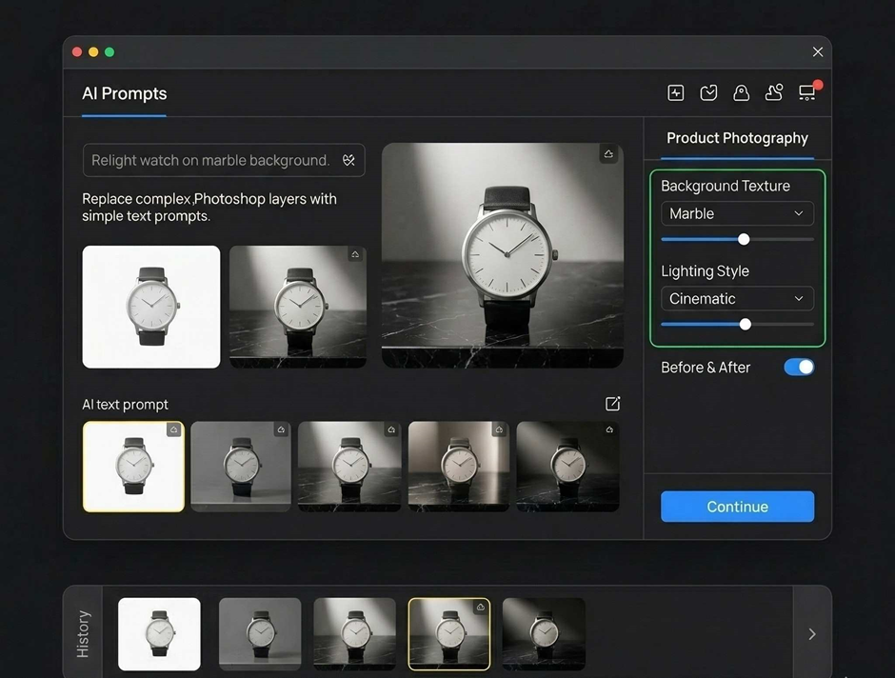895x678 pixels.
Task: Click the Background Texture slider handle
Action: (x=744, y=239)
